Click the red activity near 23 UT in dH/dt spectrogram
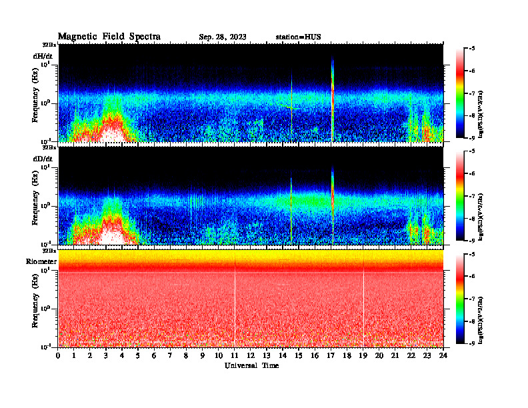The image size is (528, 408). [426, 133]
